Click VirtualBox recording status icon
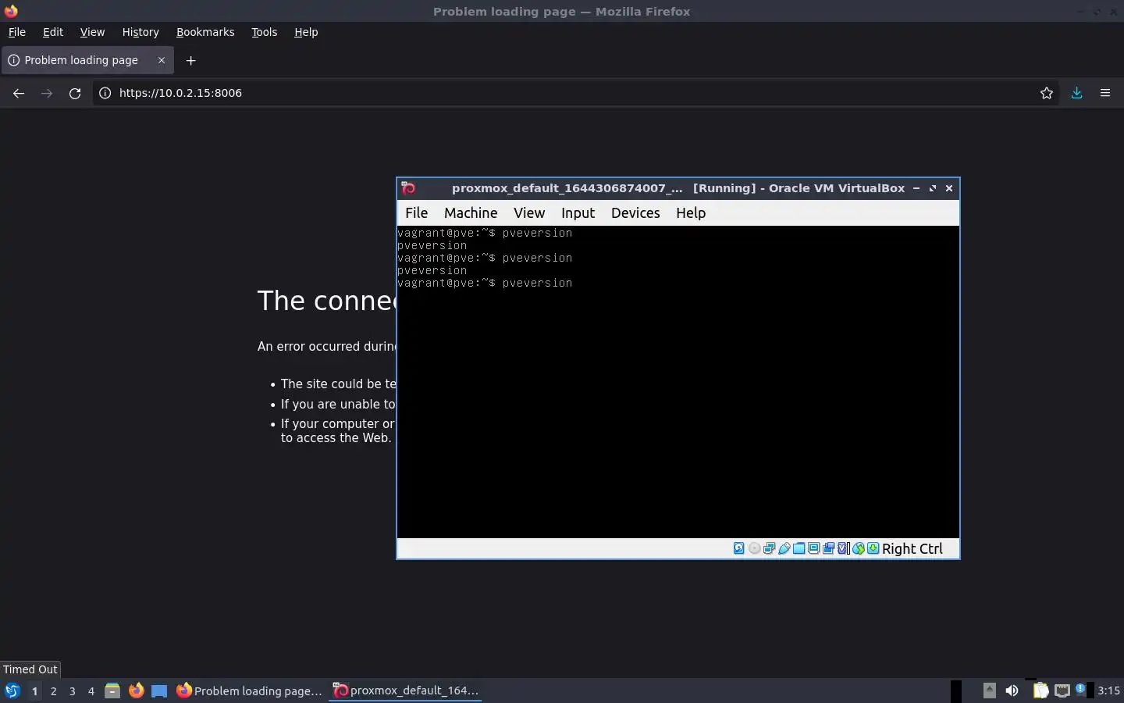The height and width of the screenshot is (703, 1124). [x=828, y=548]
